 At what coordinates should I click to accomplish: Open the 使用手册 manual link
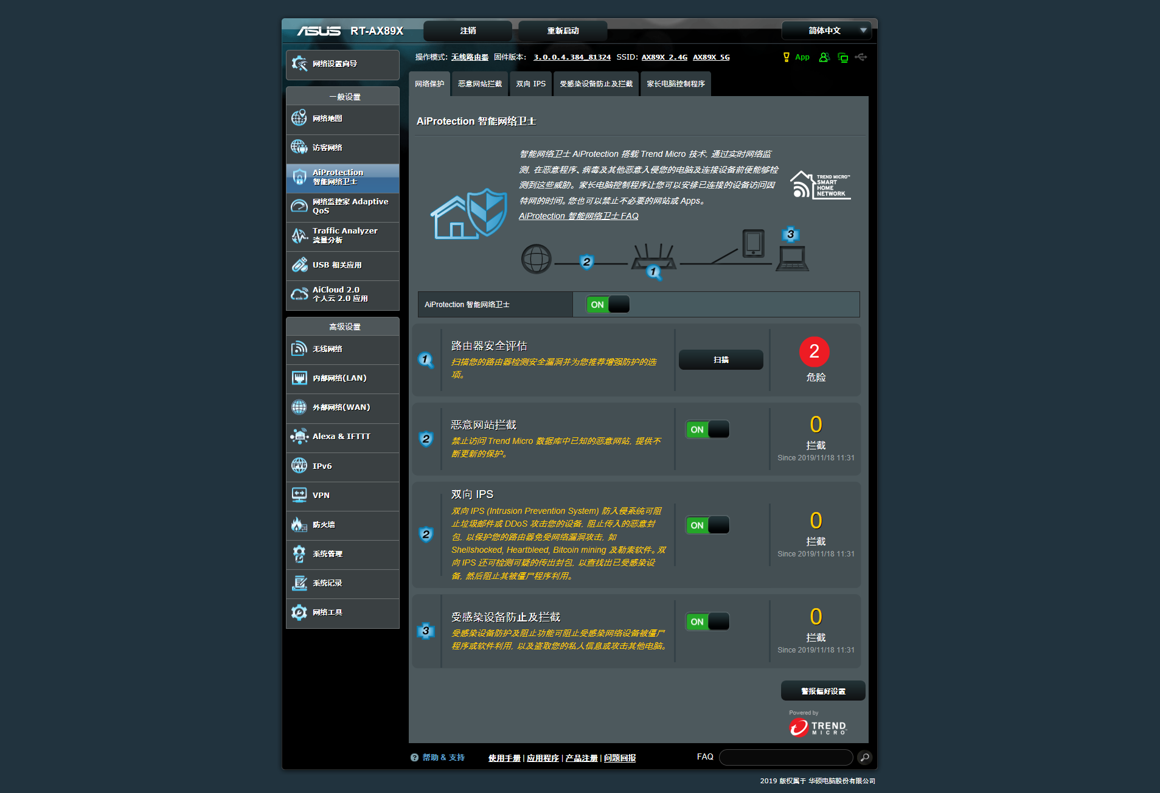pos(504,758)
